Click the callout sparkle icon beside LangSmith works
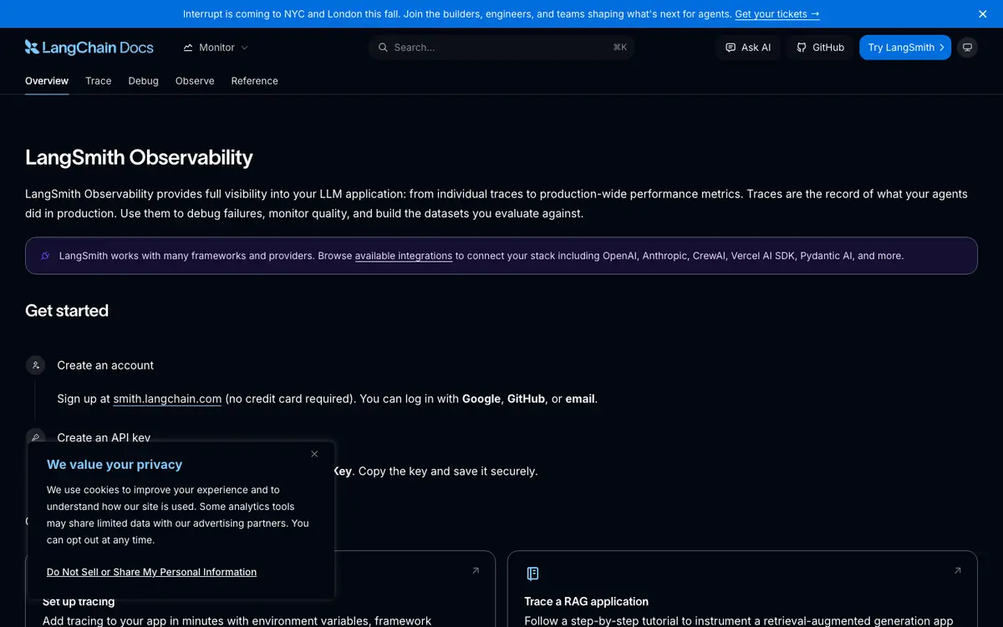Screen dimensions: 1003x627 coord(45,256)
